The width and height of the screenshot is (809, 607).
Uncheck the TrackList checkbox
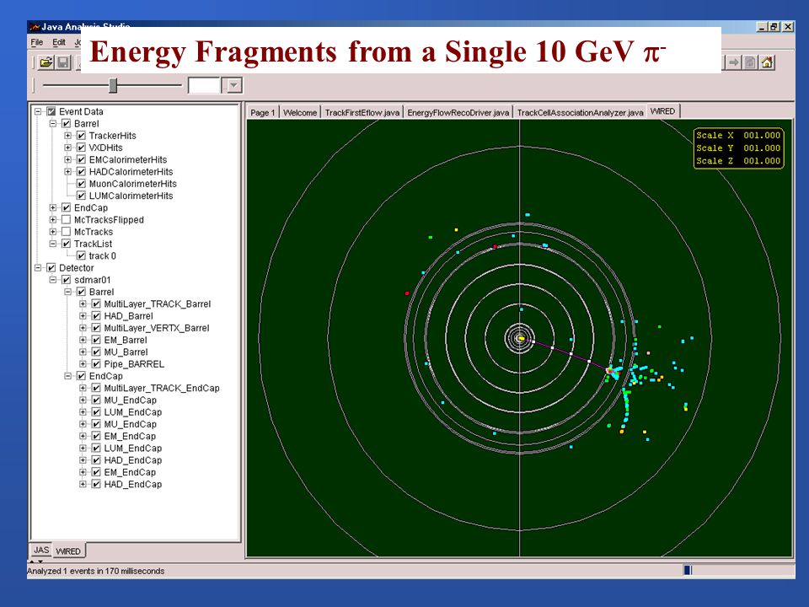(x=66, y=244)
